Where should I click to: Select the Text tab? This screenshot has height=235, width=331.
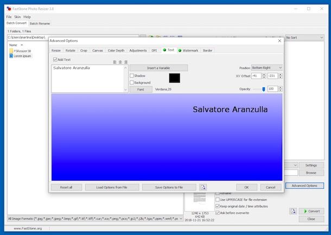pos(169,50)
